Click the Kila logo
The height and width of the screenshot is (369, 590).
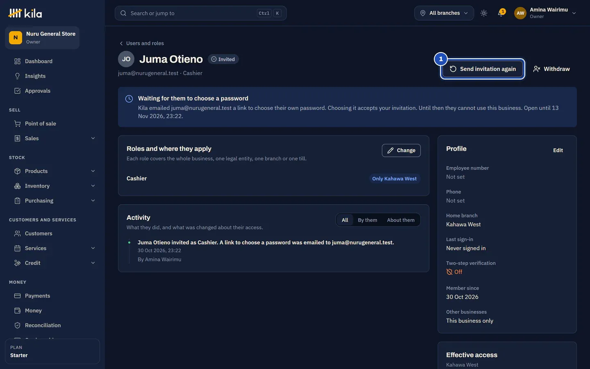click(25, 13)
